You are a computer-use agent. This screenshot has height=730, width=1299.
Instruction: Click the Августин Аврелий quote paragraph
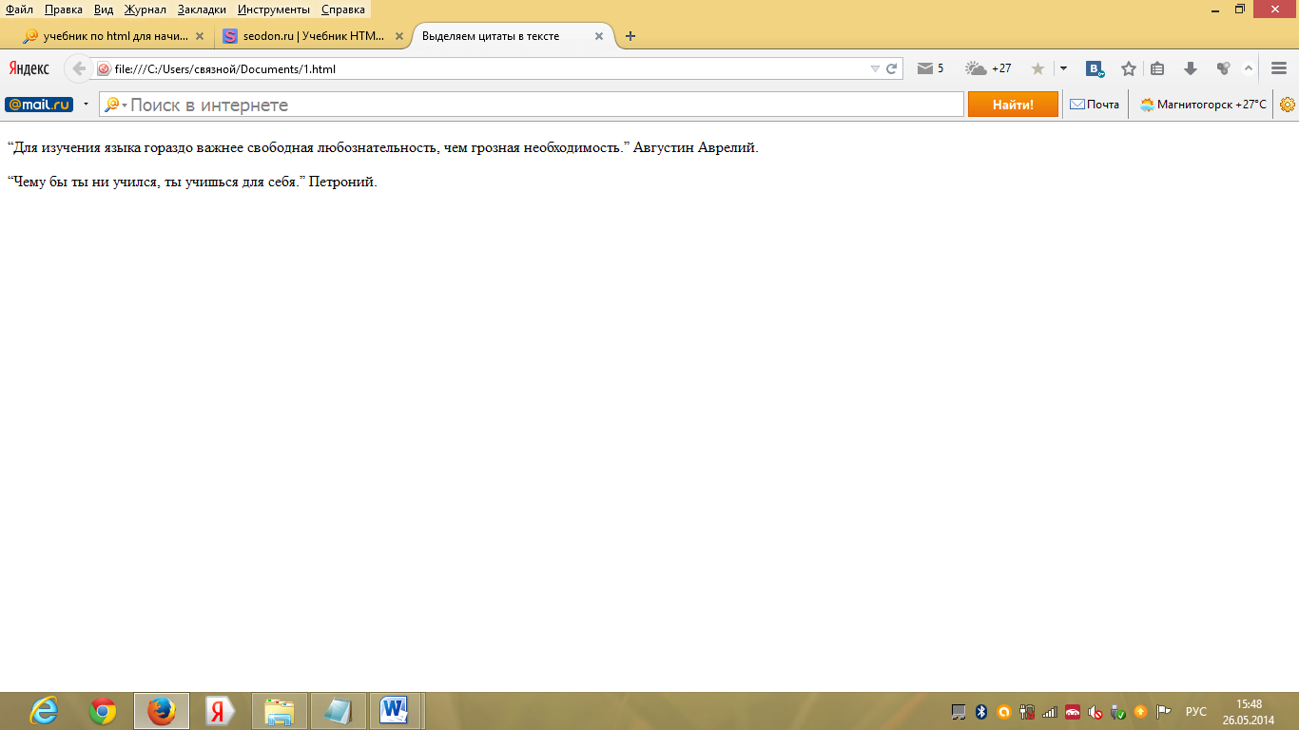coord(382,148)
